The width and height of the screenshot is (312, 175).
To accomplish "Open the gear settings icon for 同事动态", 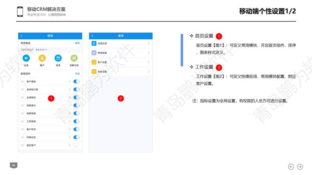I will point(69,137).
